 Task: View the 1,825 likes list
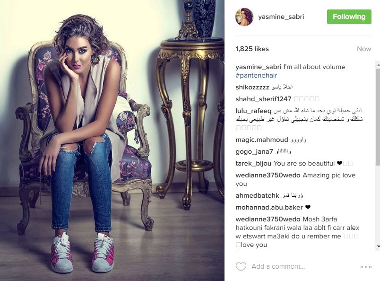252,49
